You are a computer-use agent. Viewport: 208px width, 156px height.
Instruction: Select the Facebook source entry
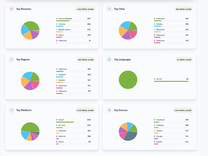[171, 121]
